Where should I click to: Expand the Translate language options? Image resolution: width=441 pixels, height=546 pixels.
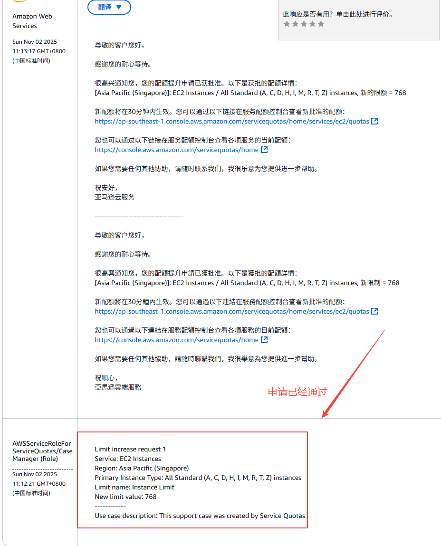(x=119, y=7)
